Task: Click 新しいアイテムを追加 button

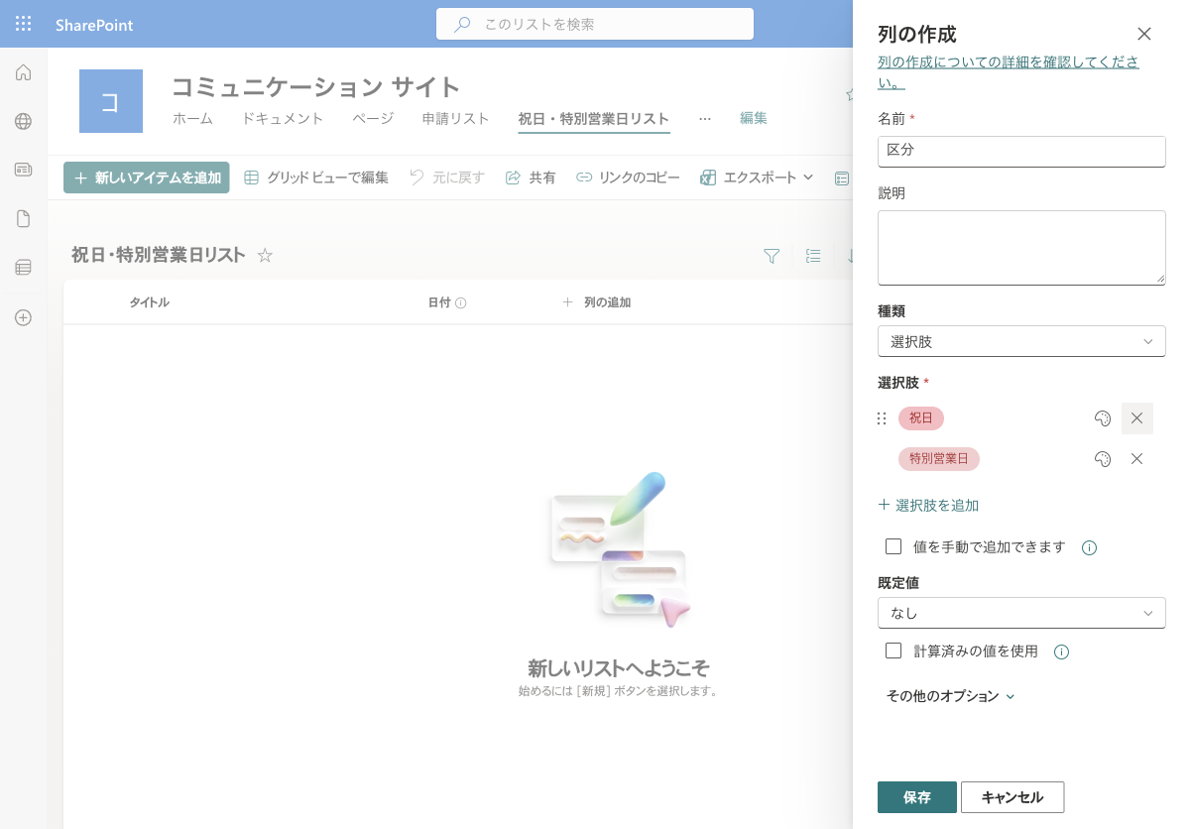Action: (x=147, y=178)
